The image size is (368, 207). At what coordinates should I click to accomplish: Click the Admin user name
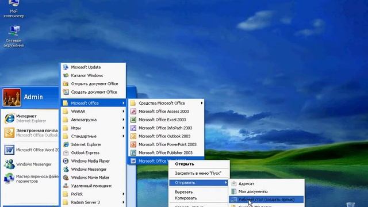click(x=33, y=97)
